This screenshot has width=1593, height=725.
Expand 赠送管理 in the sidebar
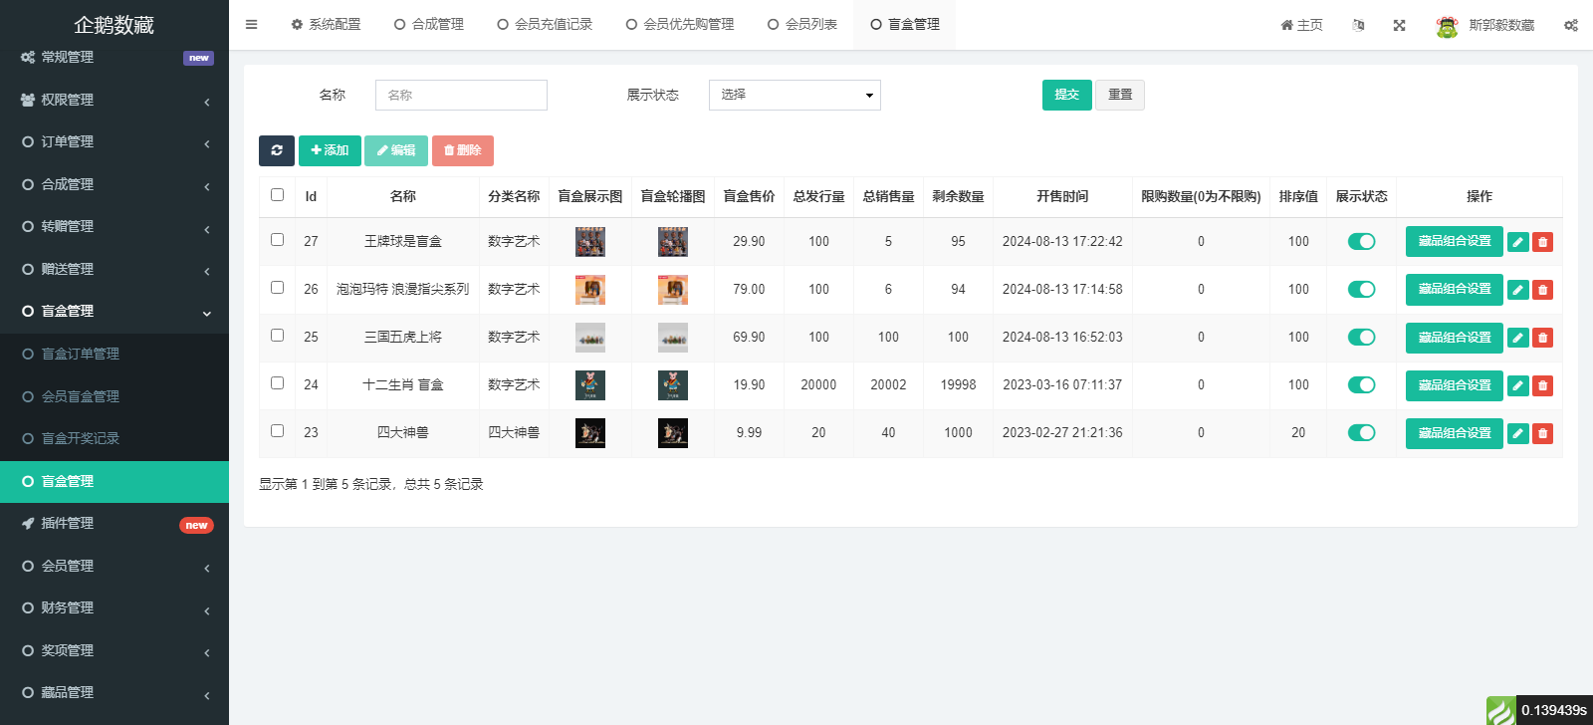tap(114, 269)
